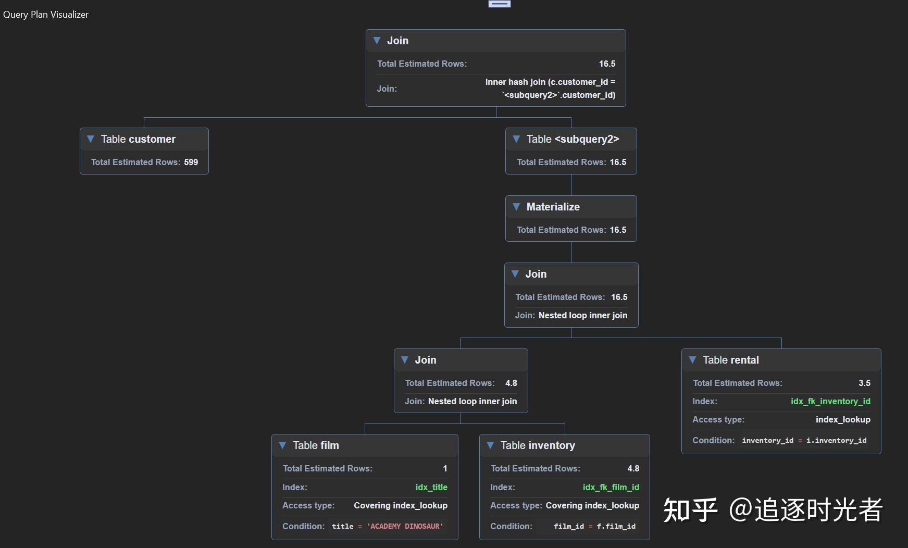The width and height of the screenshot is (908, 548).
Task: Click the minimized node icon at top center
Action: (498, 3)
